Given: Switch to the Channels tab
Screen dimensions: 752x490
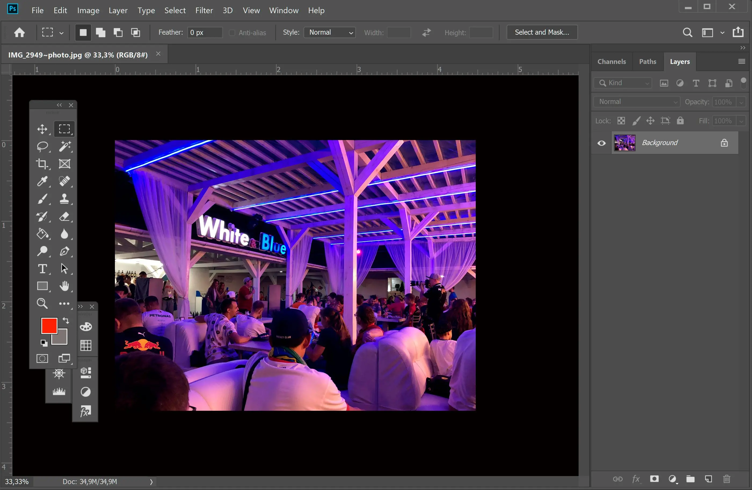Looking at the screenshot, I should coord(611,61).
